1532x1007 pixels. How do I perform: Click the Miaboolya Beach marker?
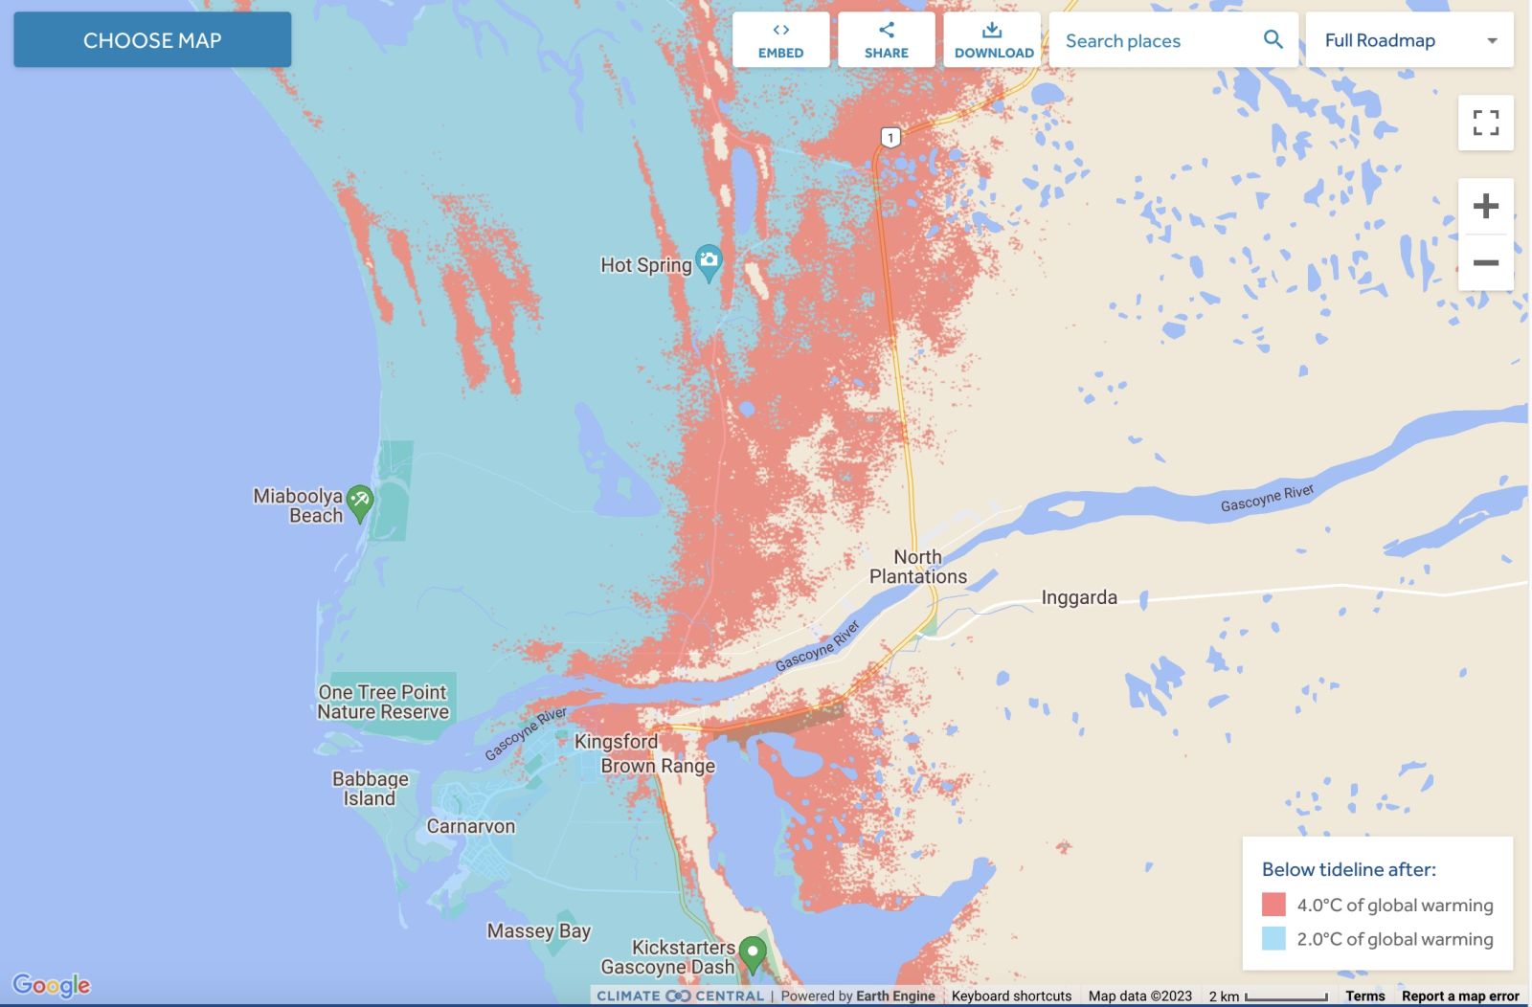tap(360, 502)
